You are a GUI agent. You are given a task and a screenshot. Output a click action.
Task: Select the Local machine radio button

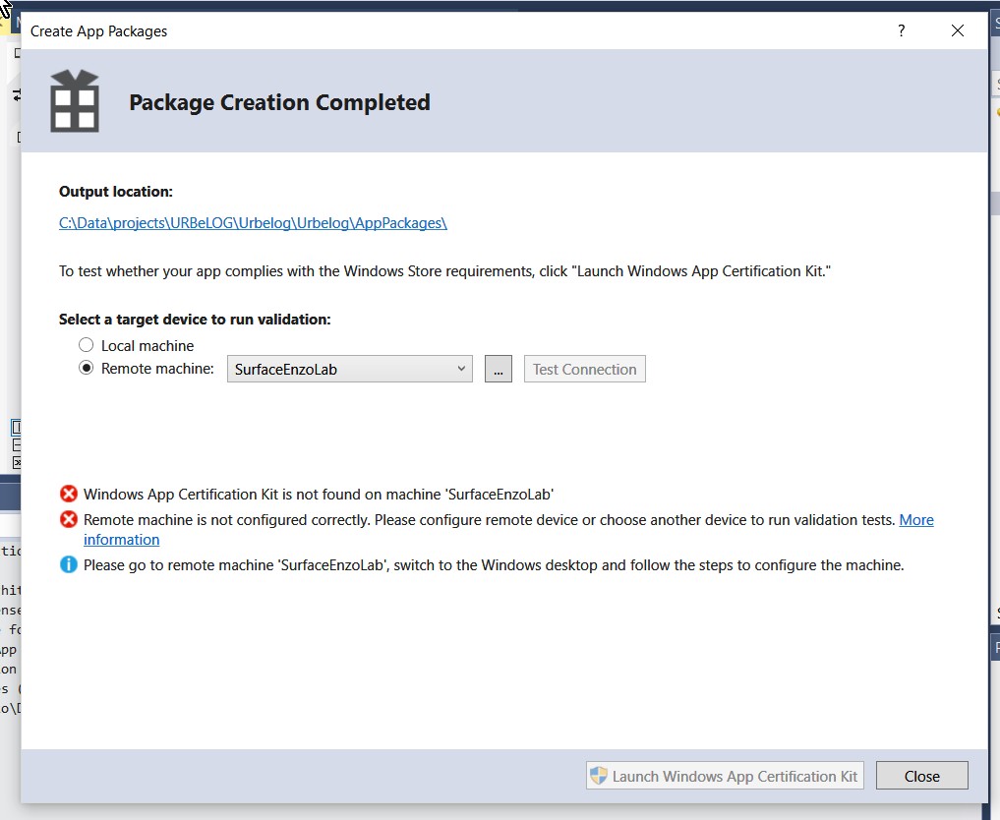point(87,345)
